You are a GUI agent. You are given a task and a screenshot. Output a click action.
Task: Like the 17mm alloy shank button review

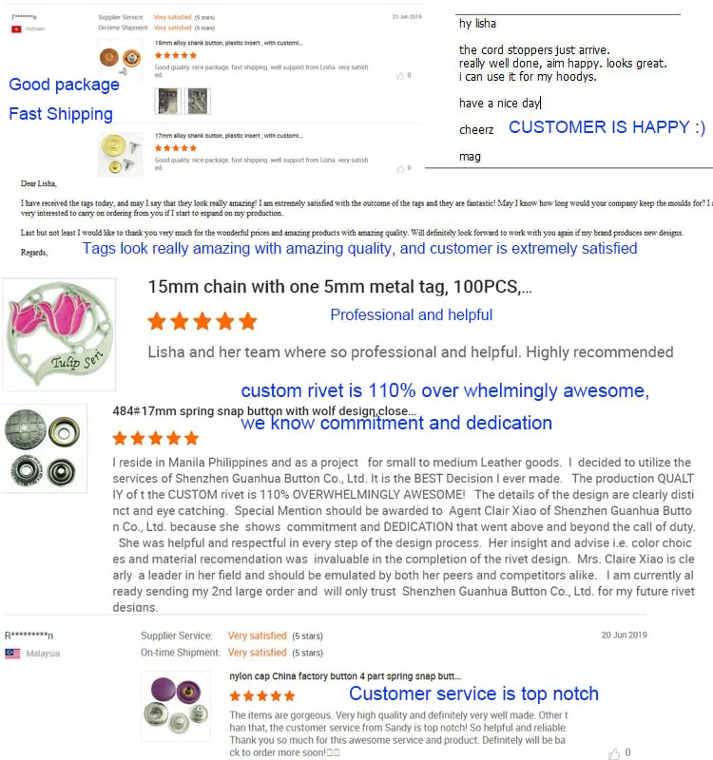400,167
